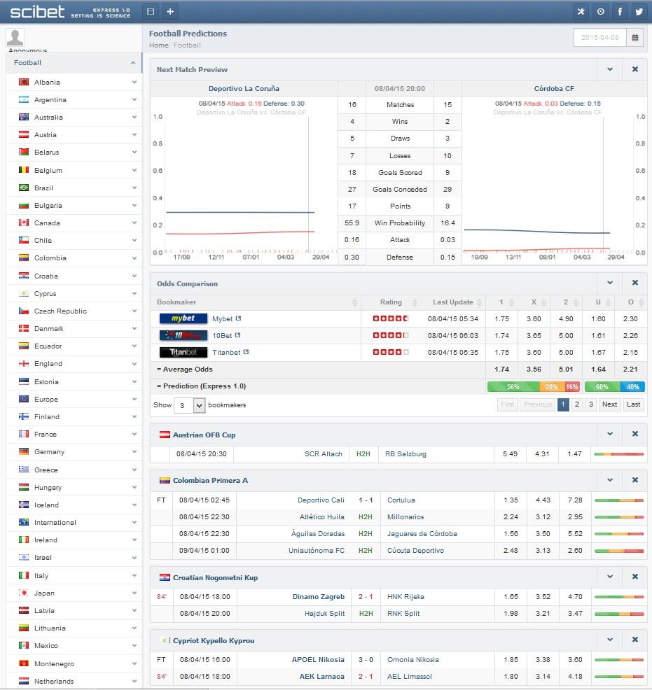652x690 pixels.
Task: Close the Austrian OFB Cup panel
Action: click(x=634, y=434)
